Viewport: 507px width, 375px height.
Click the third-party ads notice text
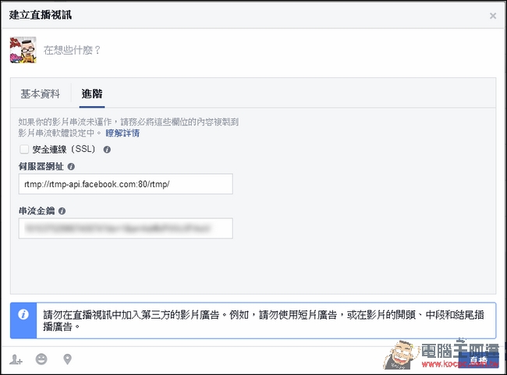click(264, 320)
